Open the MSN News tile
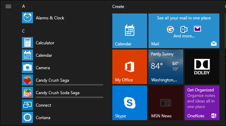The height and width of the screenshot is (126, 226). click(x=166, y=103)
